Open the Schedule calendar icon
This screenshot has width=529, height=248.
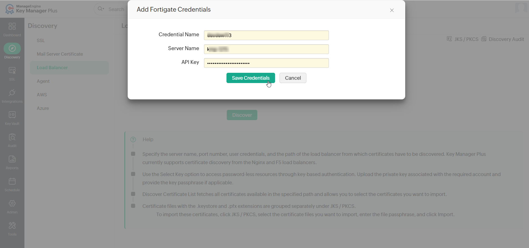tap(12, 181)
